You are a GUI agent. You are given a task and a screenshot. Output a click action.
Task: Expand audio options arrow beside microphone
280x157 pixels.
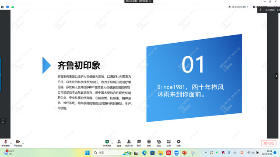(11, 143)
